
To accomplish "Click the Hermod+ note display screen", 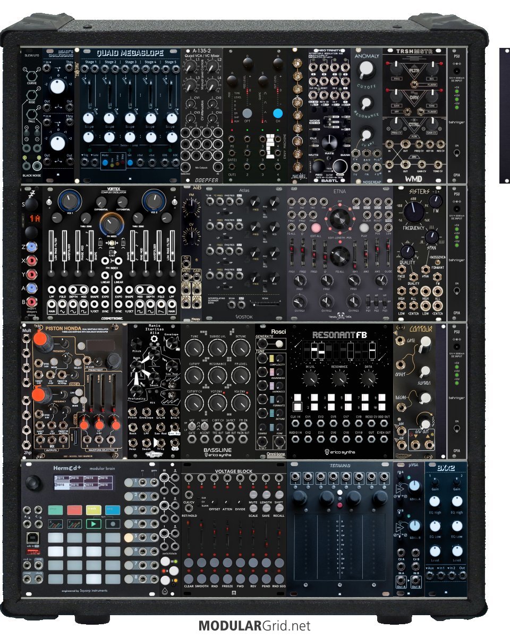I will click(x=84, y=482).
